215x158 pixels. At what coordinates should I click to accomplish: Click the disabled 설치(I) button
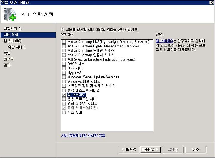click(x=173, y=150)
